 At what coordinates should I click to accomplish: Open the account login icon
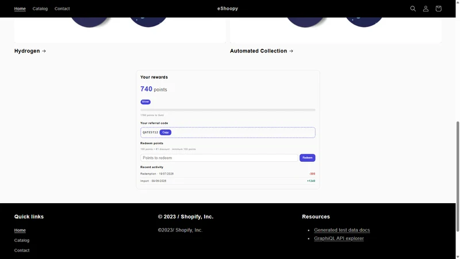tap(425, 9)
